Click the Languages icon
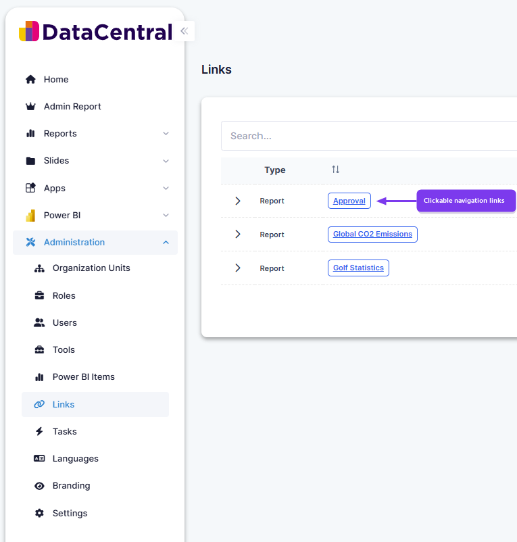 click(39, 458)
